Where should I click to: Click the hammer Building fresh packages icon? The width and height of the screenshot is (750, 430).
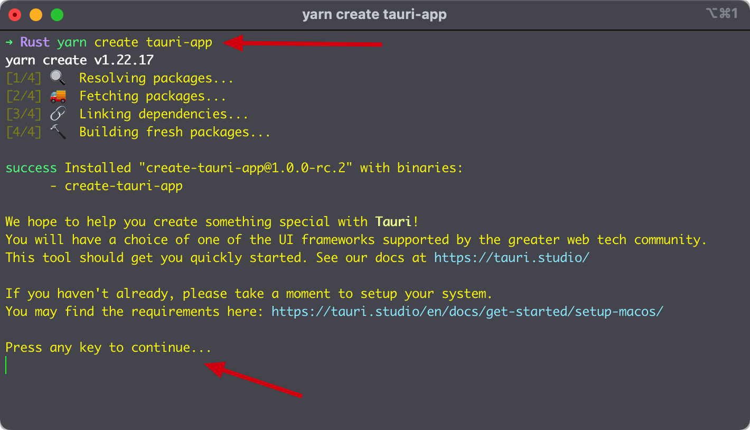pyautogui.click(x=58, y=132)
